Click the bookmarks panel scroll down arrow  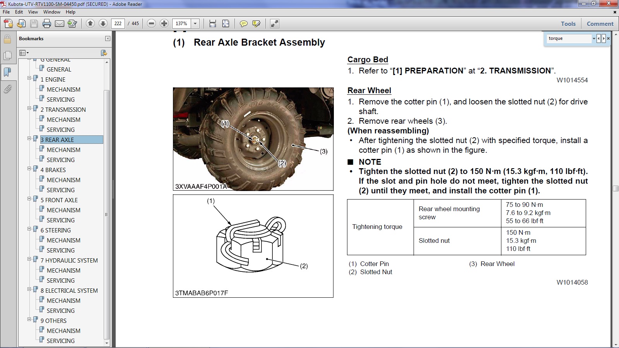pyautogui.click(x=107, y=343)
